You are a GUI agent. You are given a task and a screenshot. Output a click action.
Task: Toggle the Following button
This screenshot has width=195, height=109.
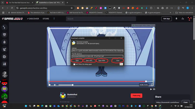click(x=136, y=96)
